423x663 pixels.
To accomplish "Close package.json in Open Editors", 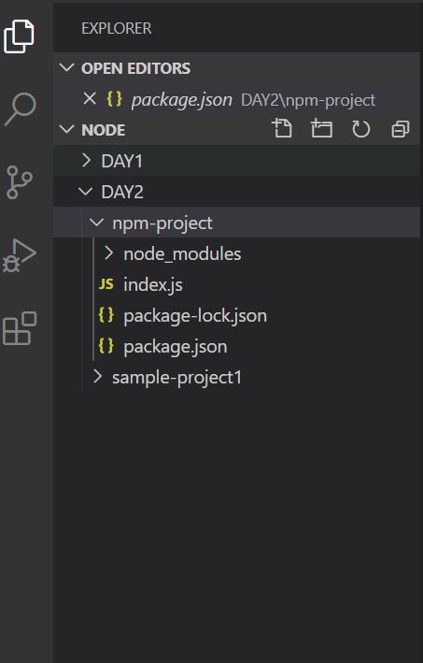I will point(90,99).
